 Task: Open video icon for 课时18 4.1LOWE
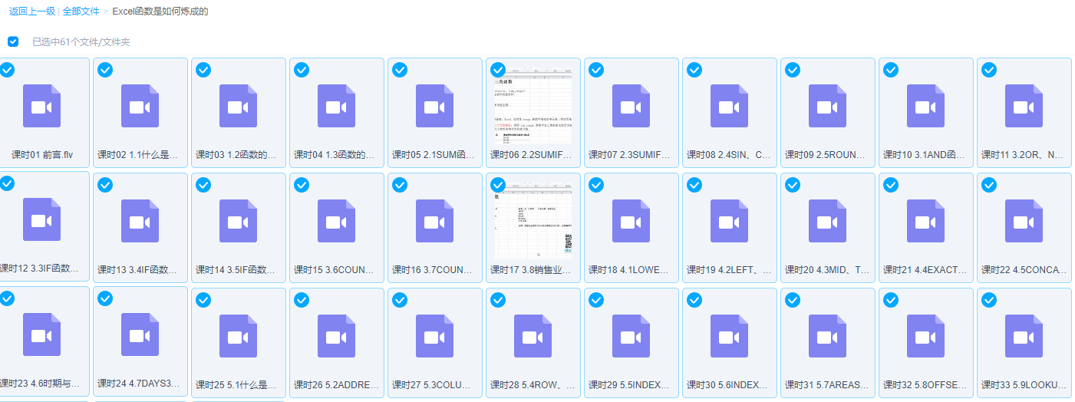[x=631, y=221]
